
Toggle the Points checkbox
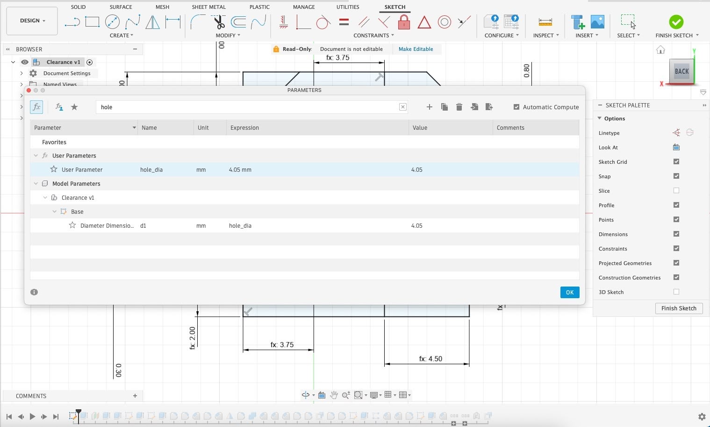676,219
